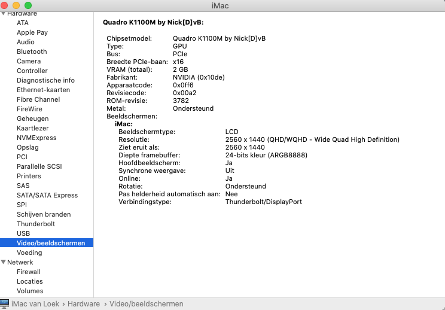The height and width of the screenshot is (310, 445).
Task: Click the yellow minimize window button
Action: 16,5
